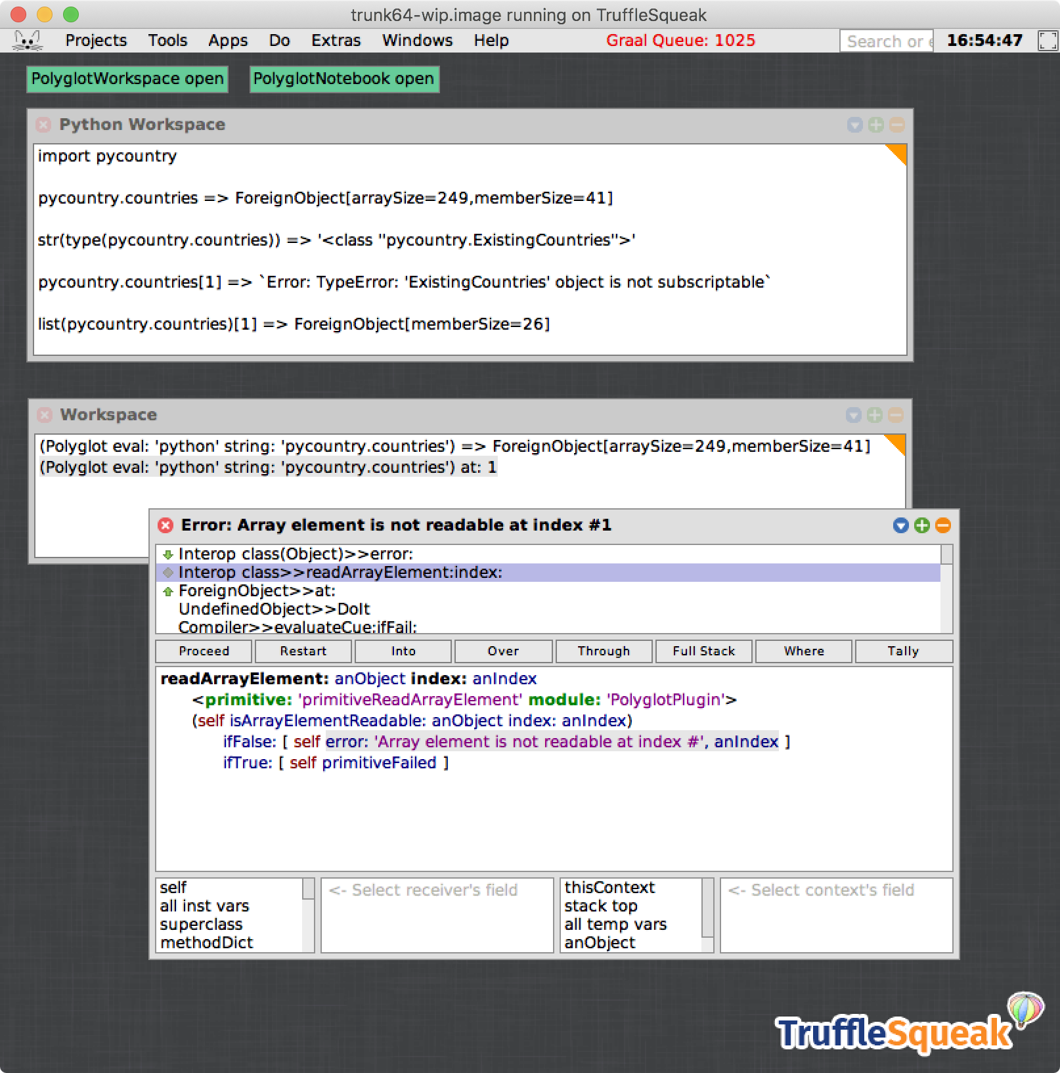Select stack frame ForeignObject>>at:
This screenshot has height=1073, width=1060.
point(548,591)
